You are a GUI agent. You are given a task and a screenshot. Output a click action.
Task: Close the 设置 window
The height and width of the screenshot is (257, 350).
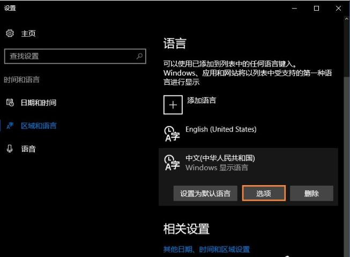[338, 9]
